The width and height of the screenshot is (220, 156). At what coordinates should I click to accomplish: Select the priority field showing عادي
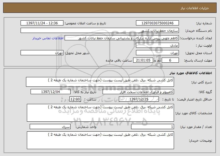pyautogui.click(x=157, y=46)
